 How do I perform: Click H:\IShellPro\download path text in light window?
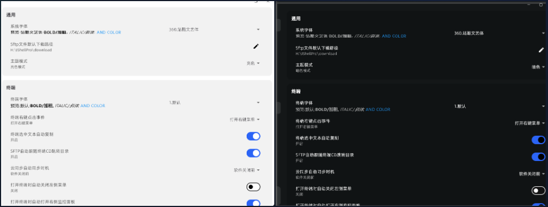pos(31,50)
